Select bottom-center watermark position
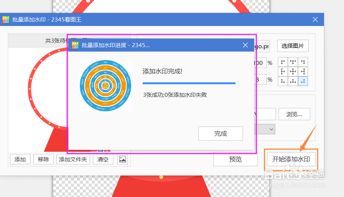344x197 pixels. (293, 81)
